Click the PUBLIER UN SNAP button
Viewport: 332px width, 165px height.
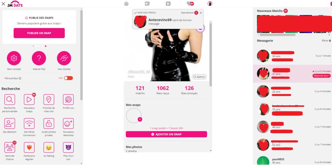point(39,33)
